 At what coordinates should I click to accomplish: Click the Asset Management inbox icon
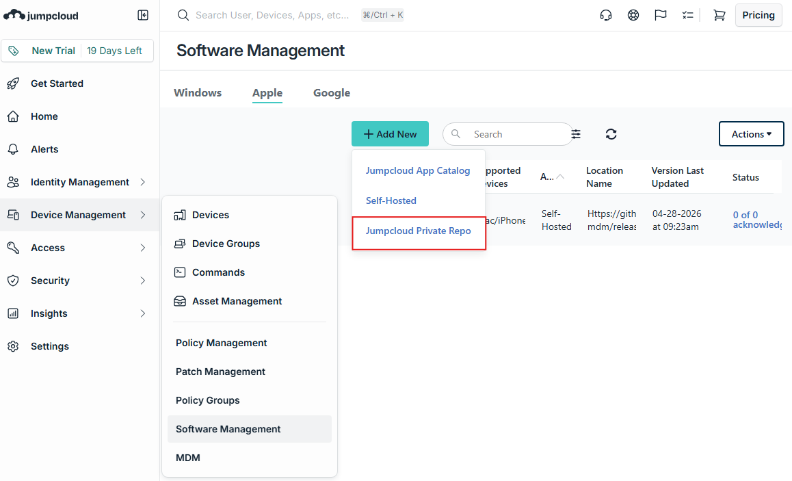coord(180,301)
